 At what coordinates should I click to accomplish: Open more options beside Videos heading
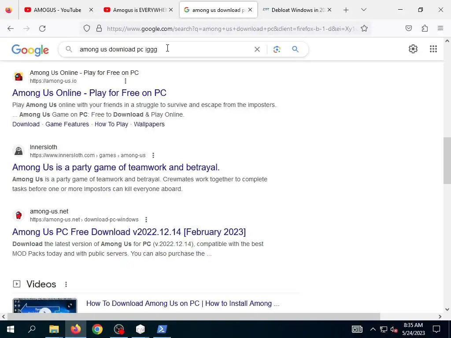[x=66, y=284]
